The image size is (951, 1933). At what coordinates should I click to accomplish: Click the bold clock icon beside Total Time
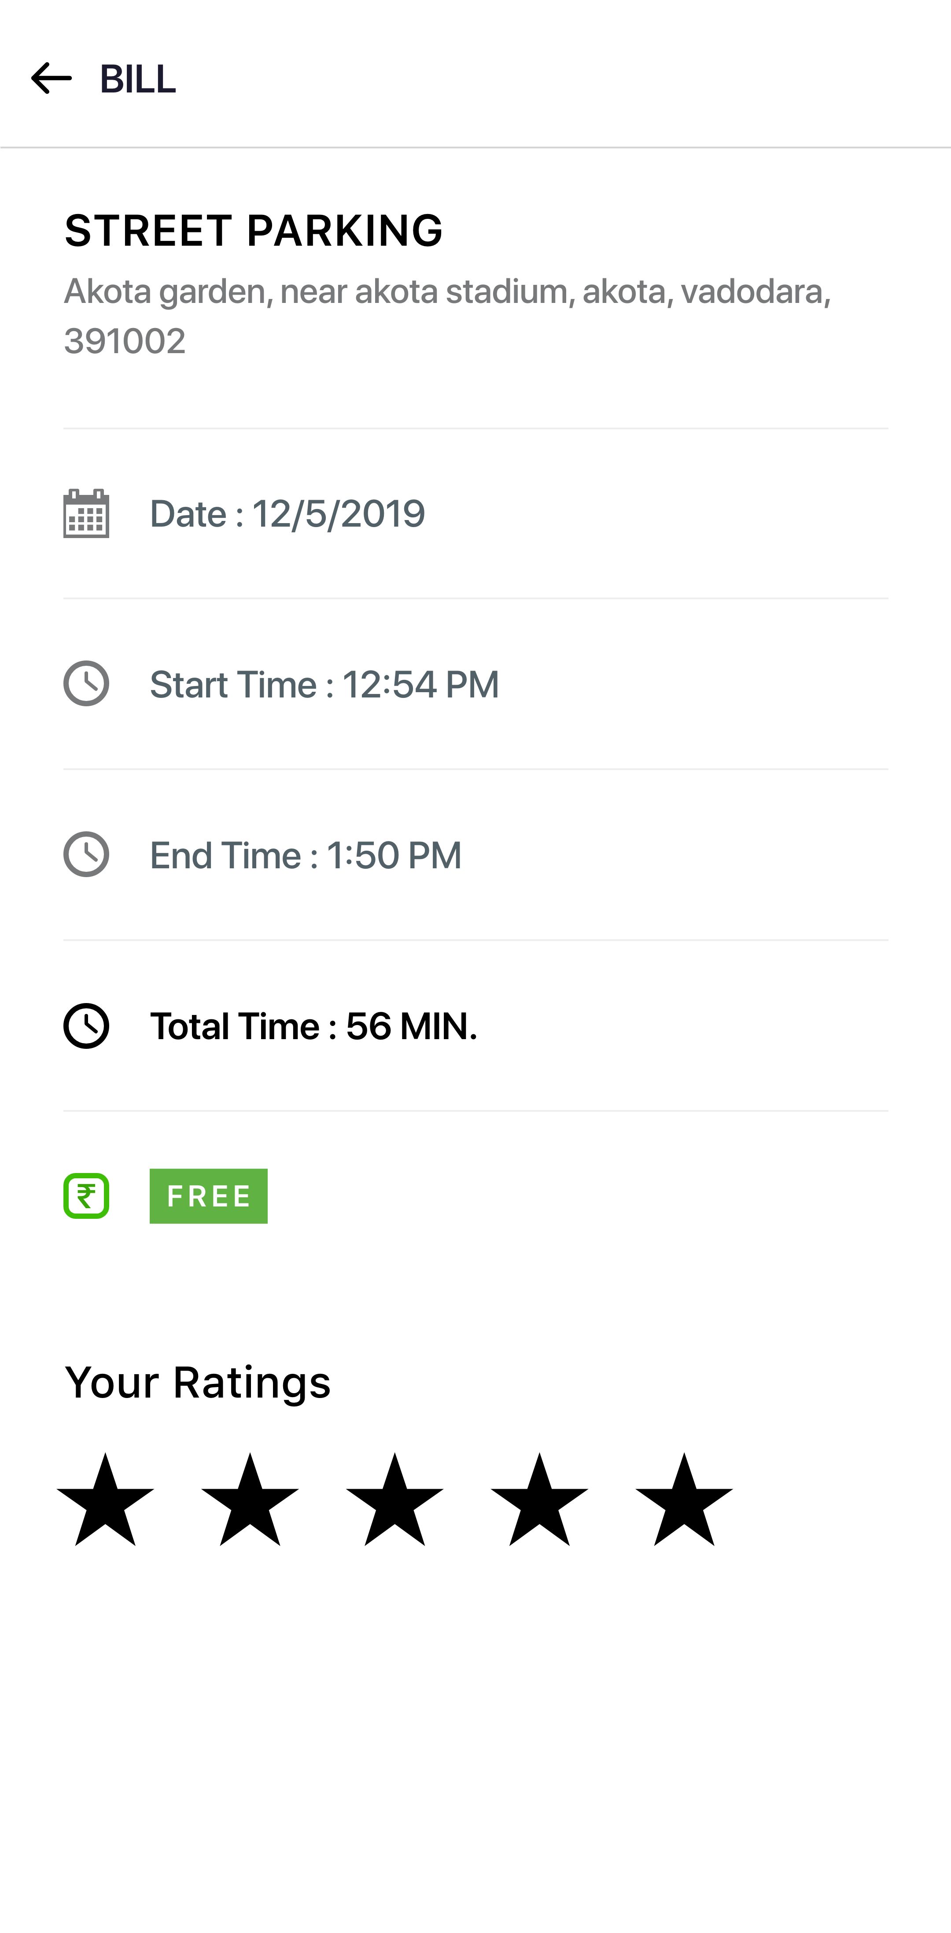click(86, 1026)
